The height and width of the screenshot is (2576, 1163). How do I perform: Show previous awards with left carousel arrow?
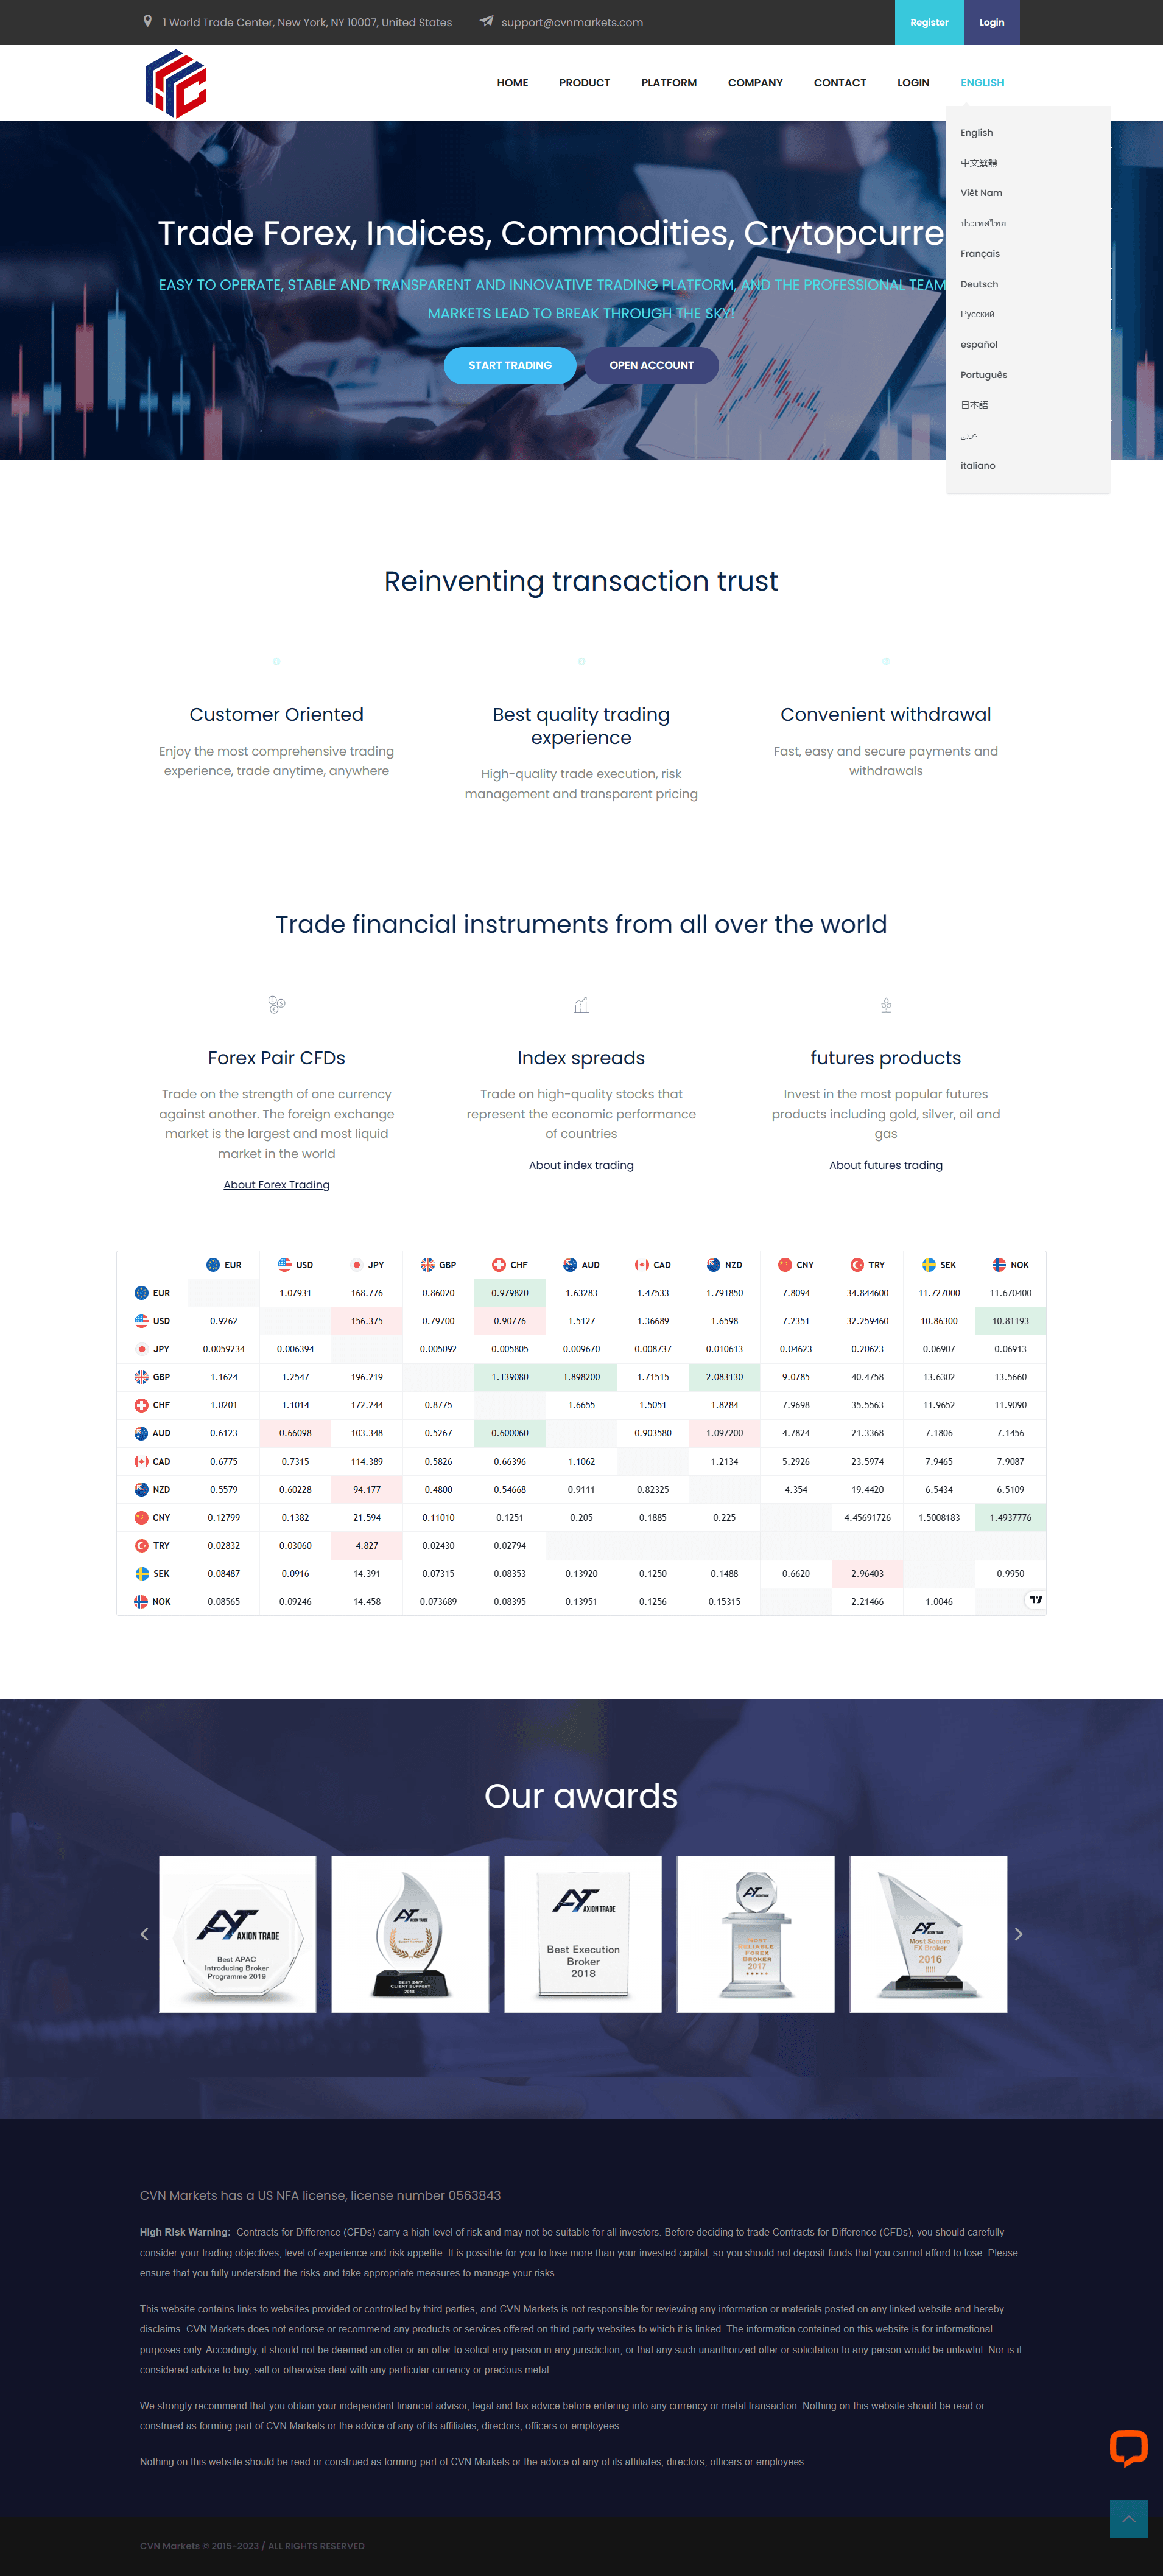pyautogui.click(x=144, y=1933)
